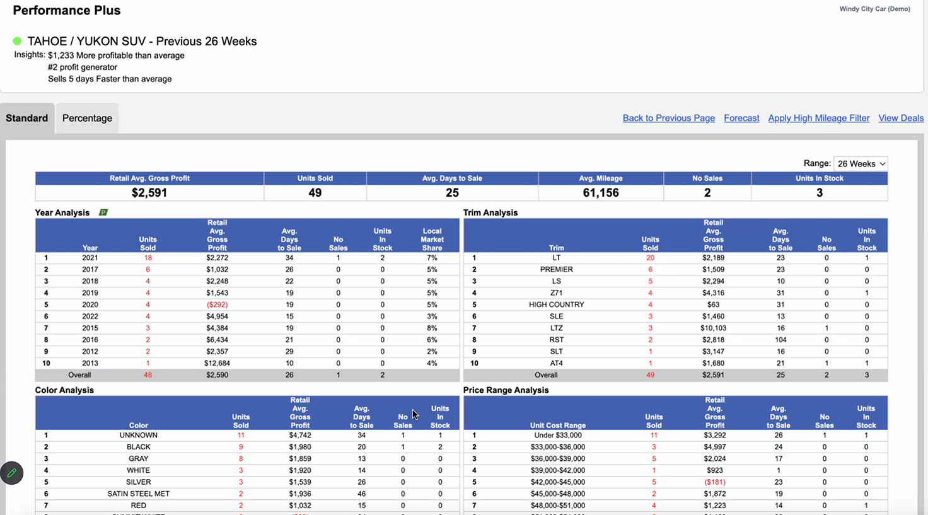Select the Overall row in Year Analysis
The width and height of the screenshot is (928, 515).
[189, 374]
